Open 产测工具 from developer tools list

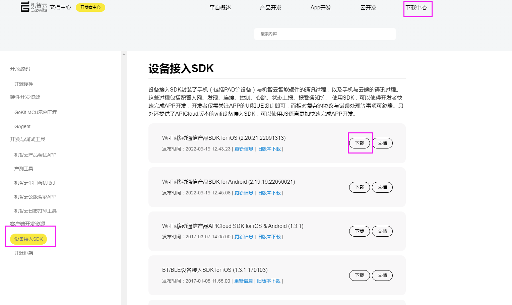point(23,169)
